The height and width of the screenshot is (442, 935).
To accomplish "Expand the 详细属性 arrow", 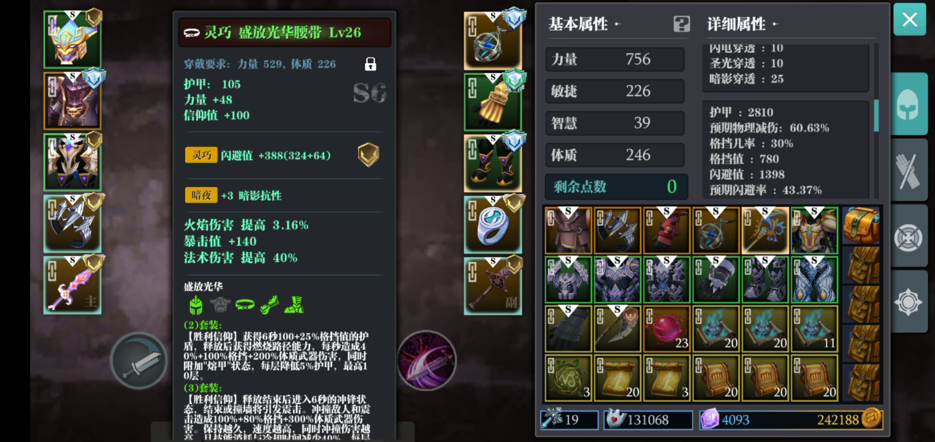I will 775,25.
